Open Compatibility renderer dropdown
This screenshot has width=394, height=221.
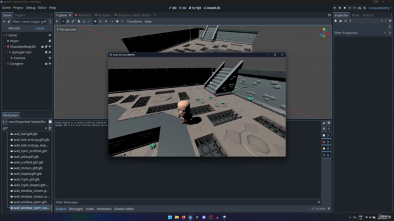click(380, 8)
